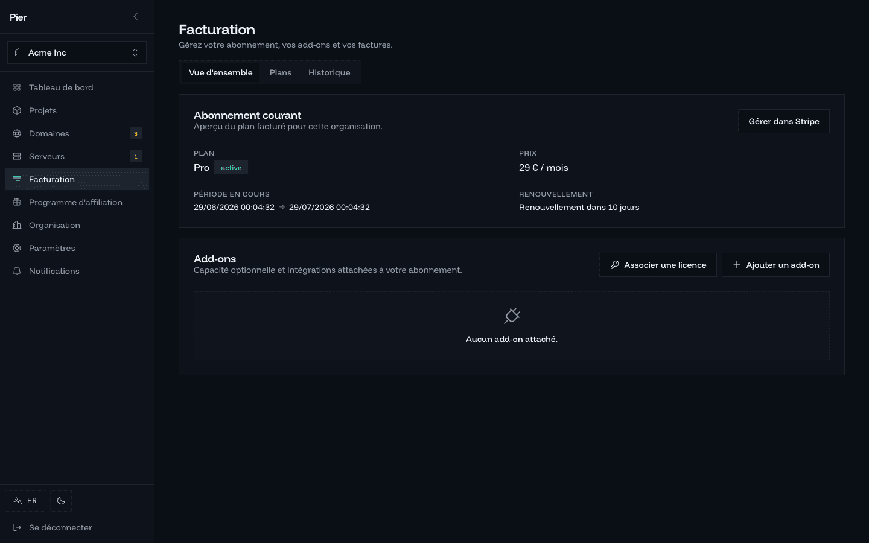869x543 pixels.
Task: Select the Vue d'ensemble tab
Action: (221, 72)
